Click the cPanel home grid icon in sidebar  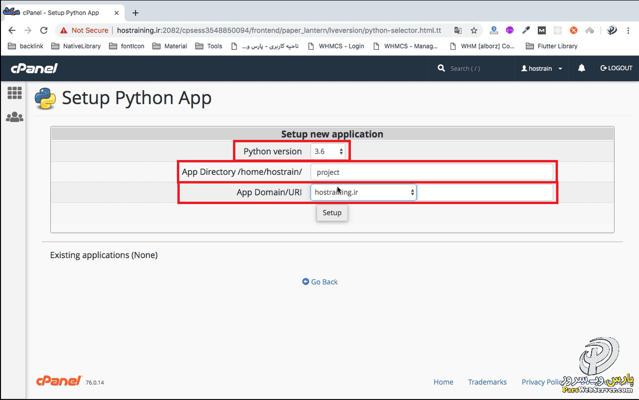[14, 93]
